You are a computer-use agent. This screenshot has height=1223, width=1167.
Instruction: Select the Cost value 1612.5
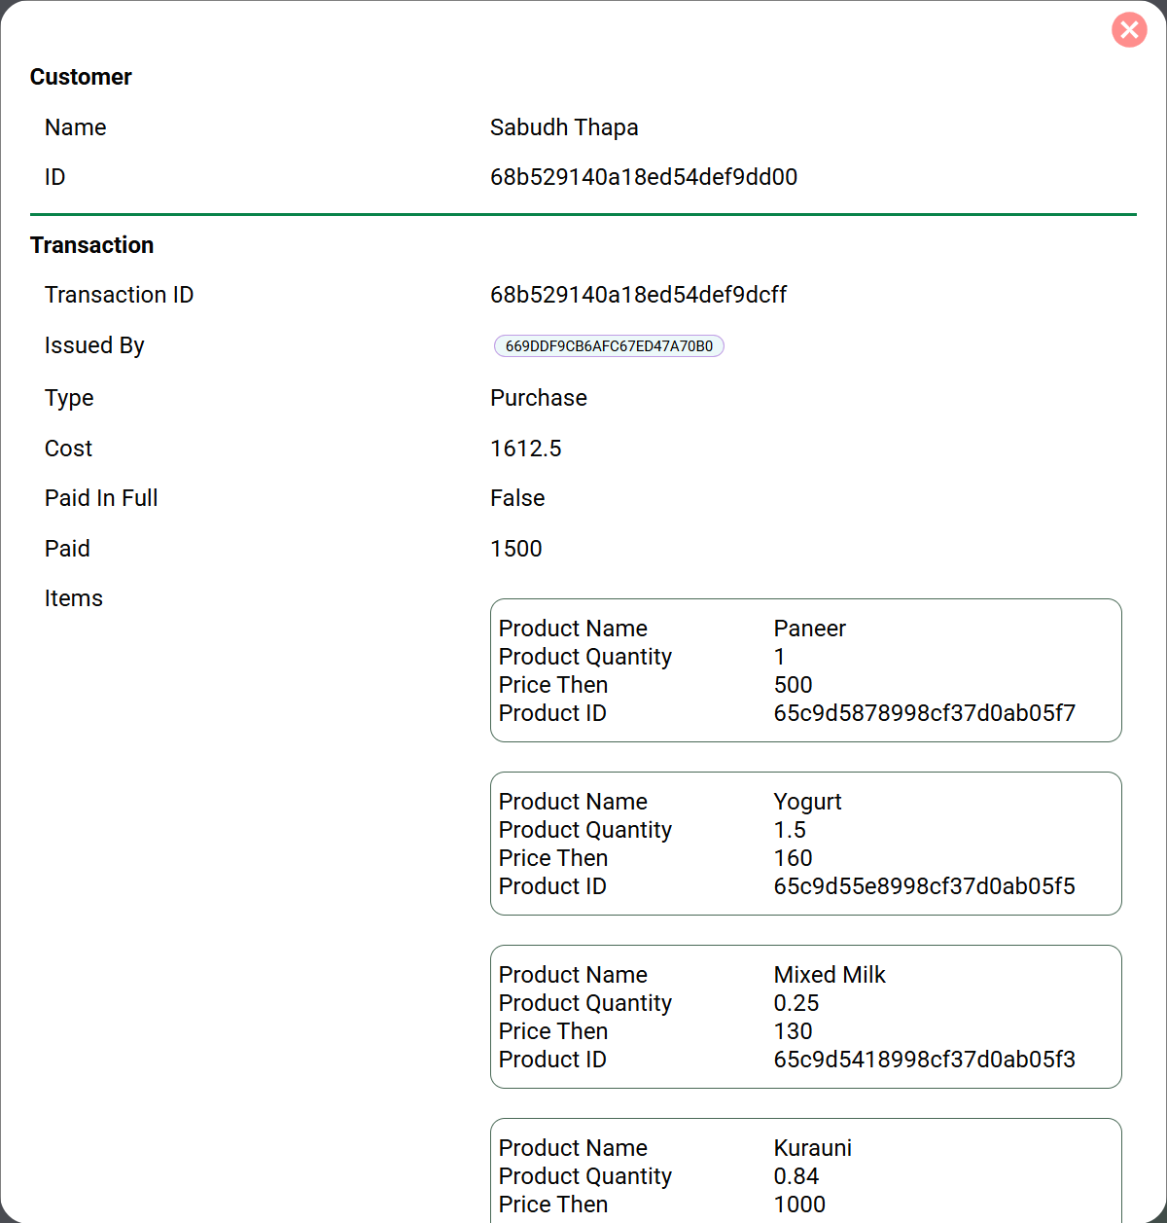tap(526, 449)
